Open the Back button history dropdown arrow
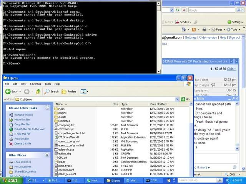 20,92
